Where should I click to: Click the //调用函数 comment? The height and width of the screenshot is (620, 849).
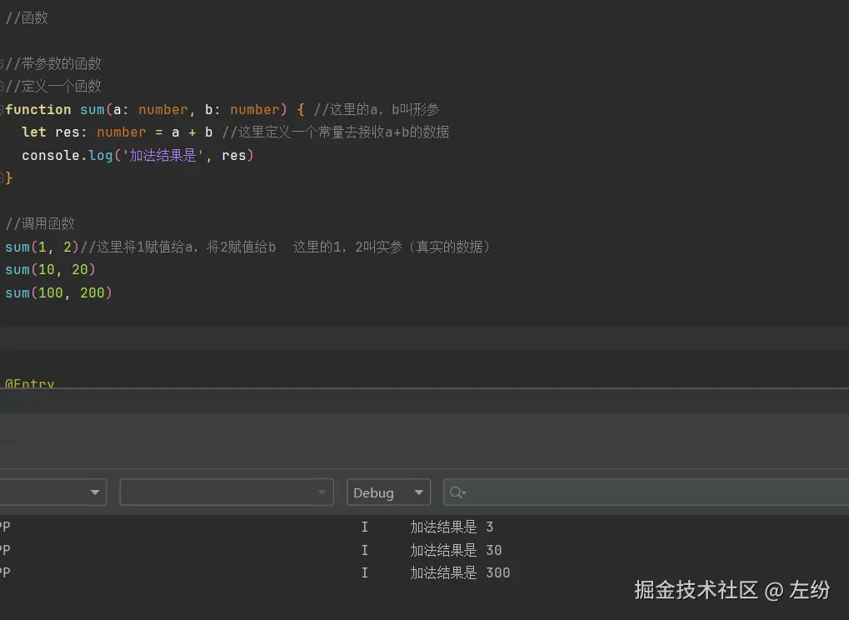coord(40,223)
